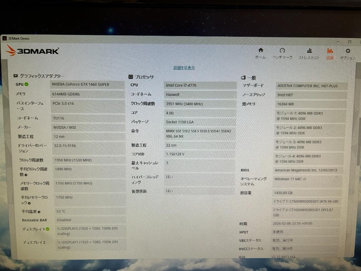Click 3951 MHz (3400 MHz) CPU clock
Image resolution: width=361 pixels, height=271 pixels.
[200, 104]
